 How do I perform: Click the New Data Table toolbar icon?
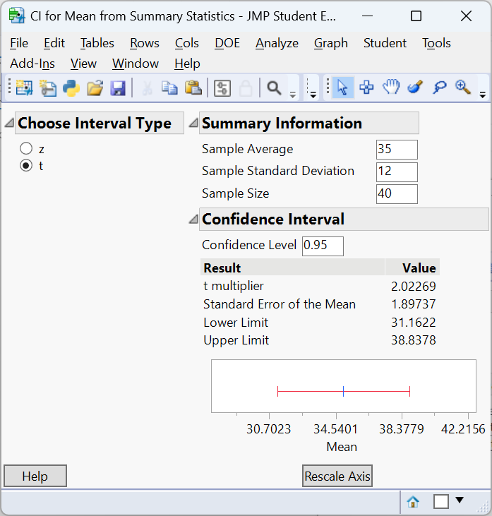[x=25, y=88]
